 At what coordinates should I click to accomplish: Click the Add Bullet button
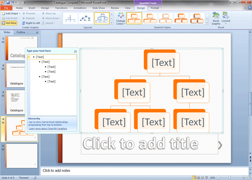click(10, 18)
